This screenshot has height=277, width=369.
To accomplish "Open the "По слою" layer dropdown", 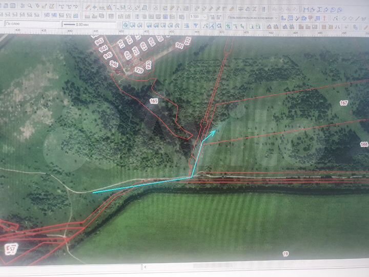I will (x=31, y=25).
